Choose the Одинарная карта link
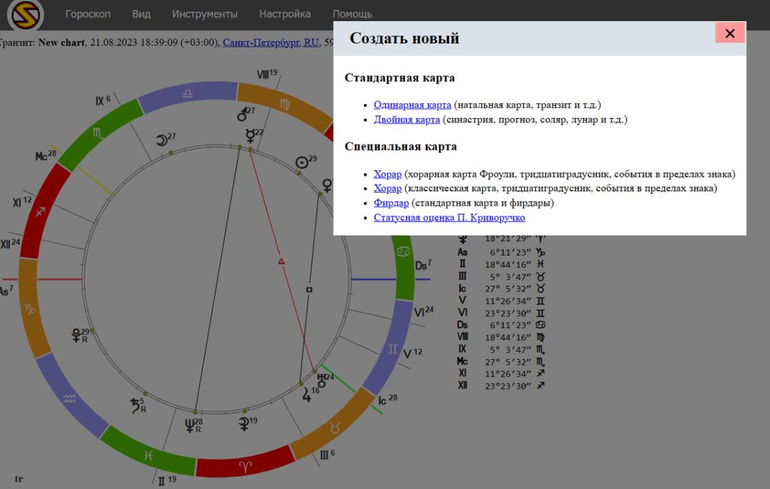770x489 pixels. point(412,104)
